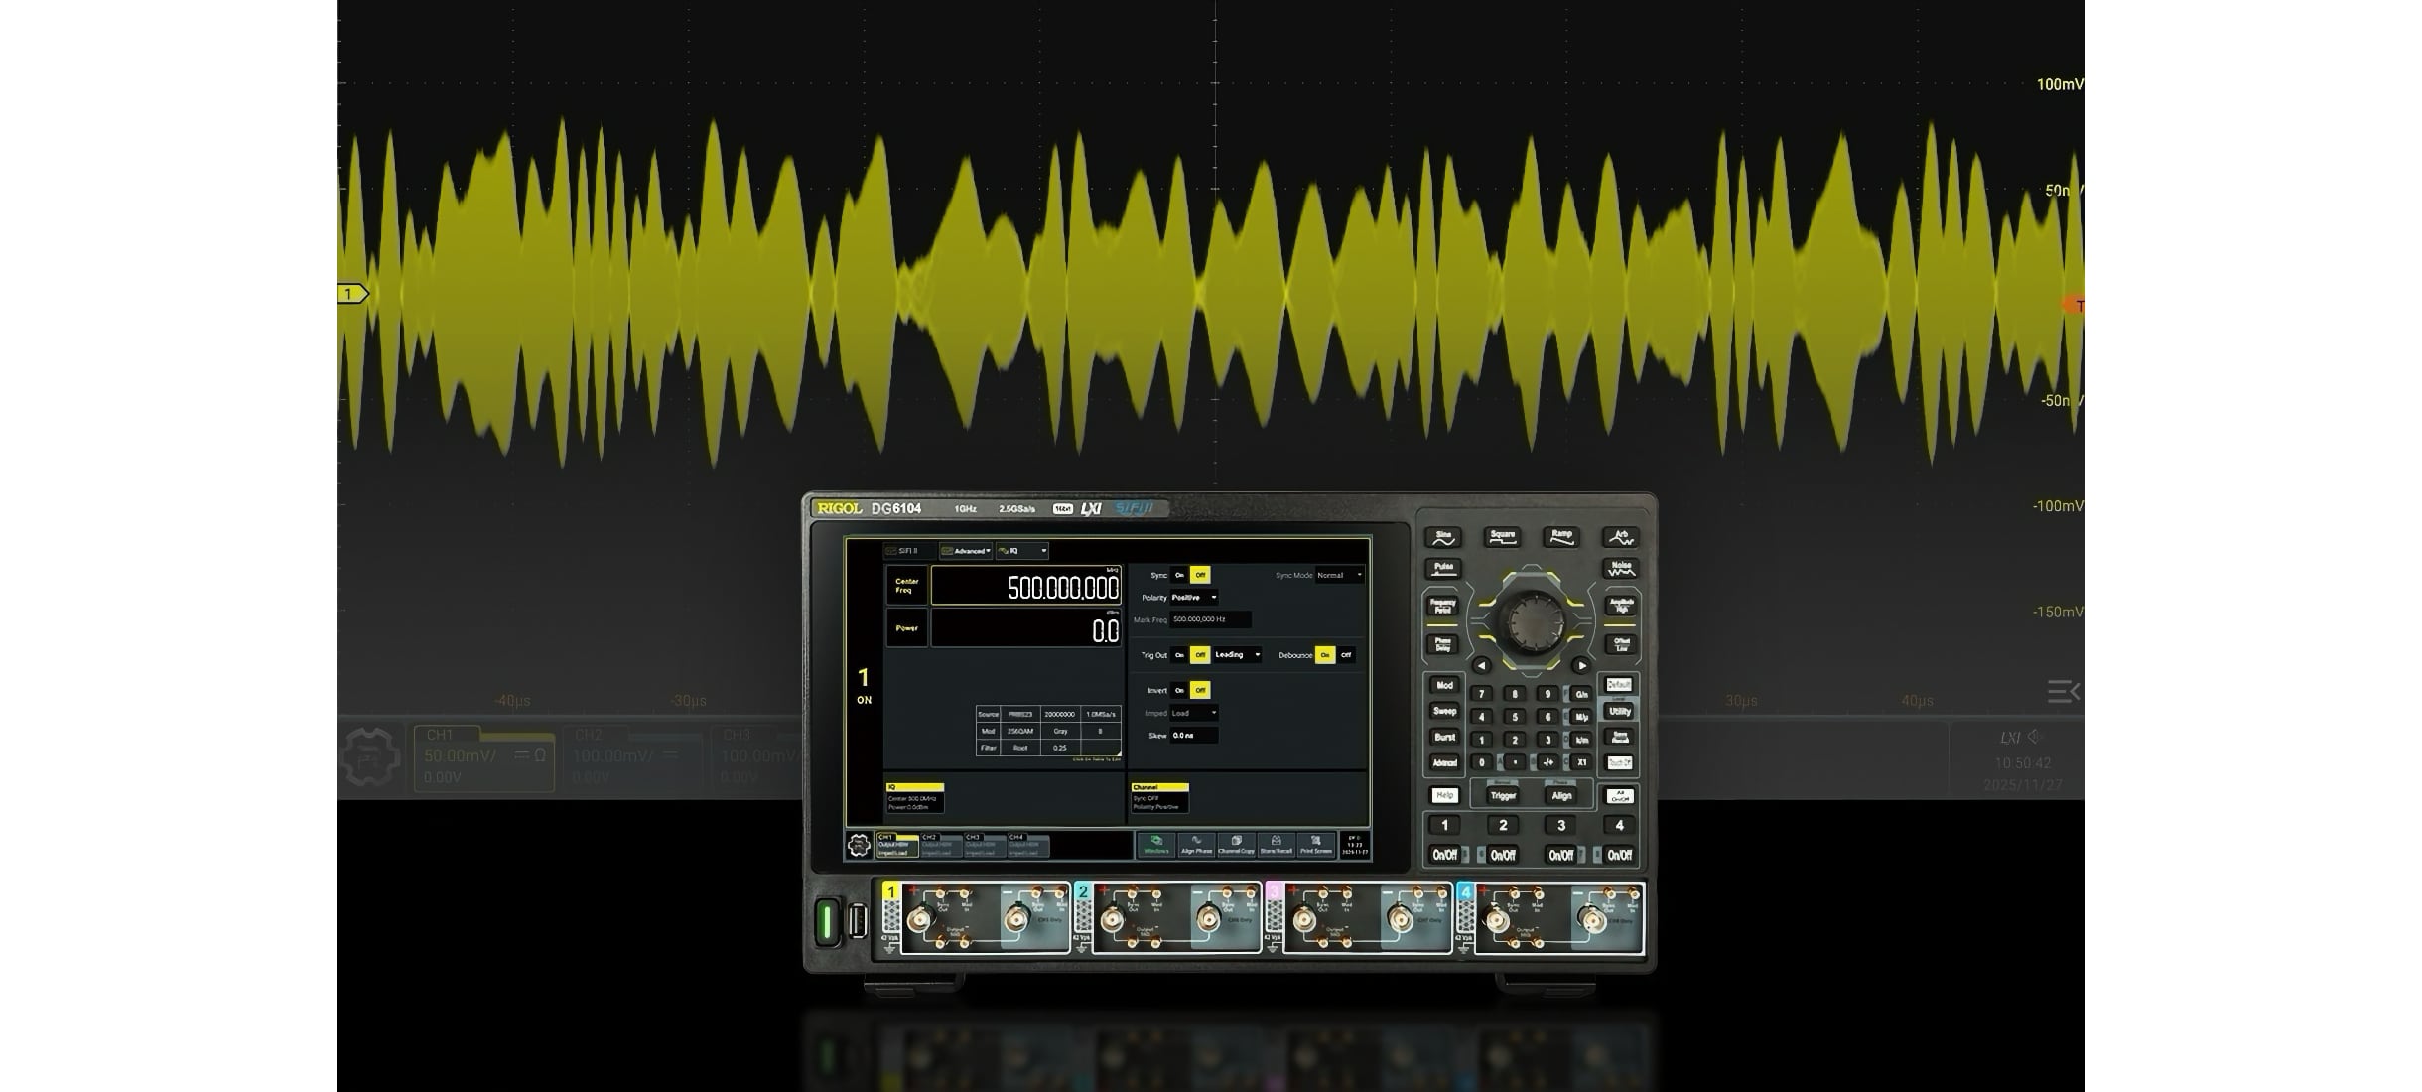Tap the plus/minus sign key
The width and height of the screenshot is (2422, 1092).
(x=1547, y=762)
